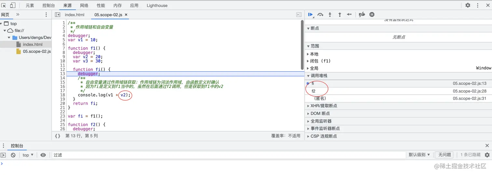492x175 pixels.
Task: Select the (匿名) frame in call stack
Action: (x=398, y=98)
